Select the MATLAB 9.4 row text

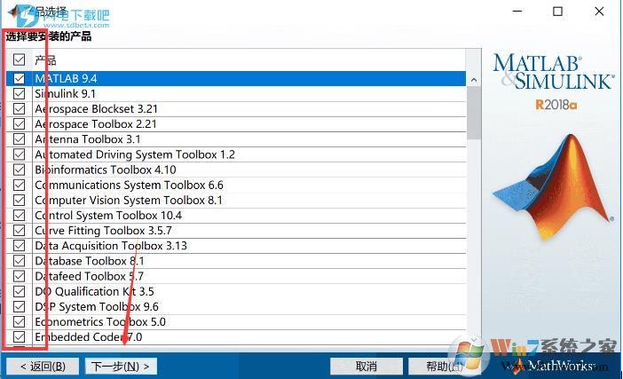66,78
